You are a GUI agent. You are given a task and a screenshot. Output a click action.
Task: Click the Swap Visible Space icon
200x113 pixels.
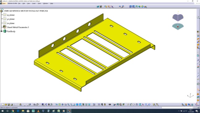pyautogui.click(x=89, y=105)
